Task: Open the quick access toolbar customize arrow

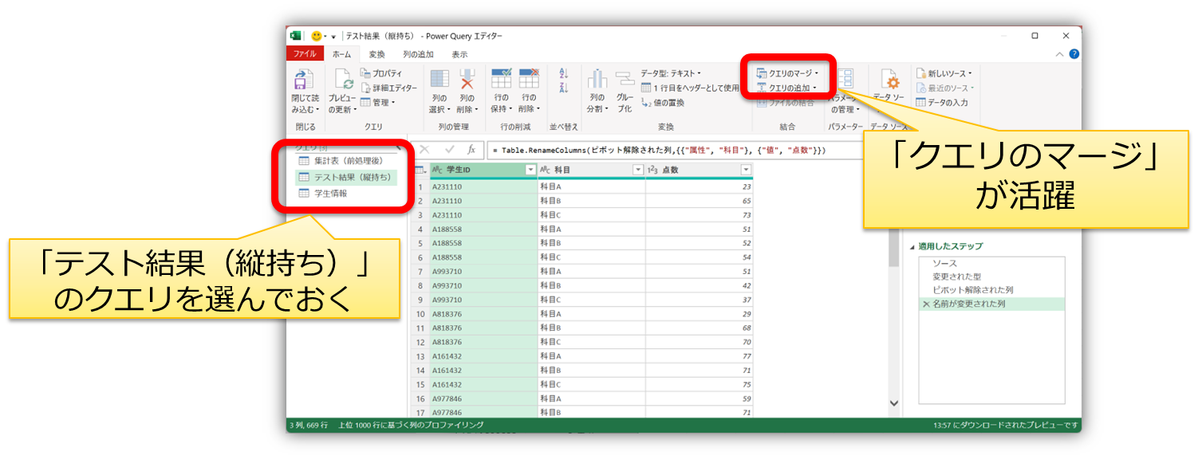Action: [333, 37]
